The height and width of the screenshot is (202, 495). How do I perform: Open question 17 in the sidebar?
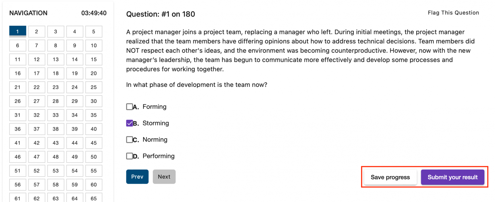point(36,73)
